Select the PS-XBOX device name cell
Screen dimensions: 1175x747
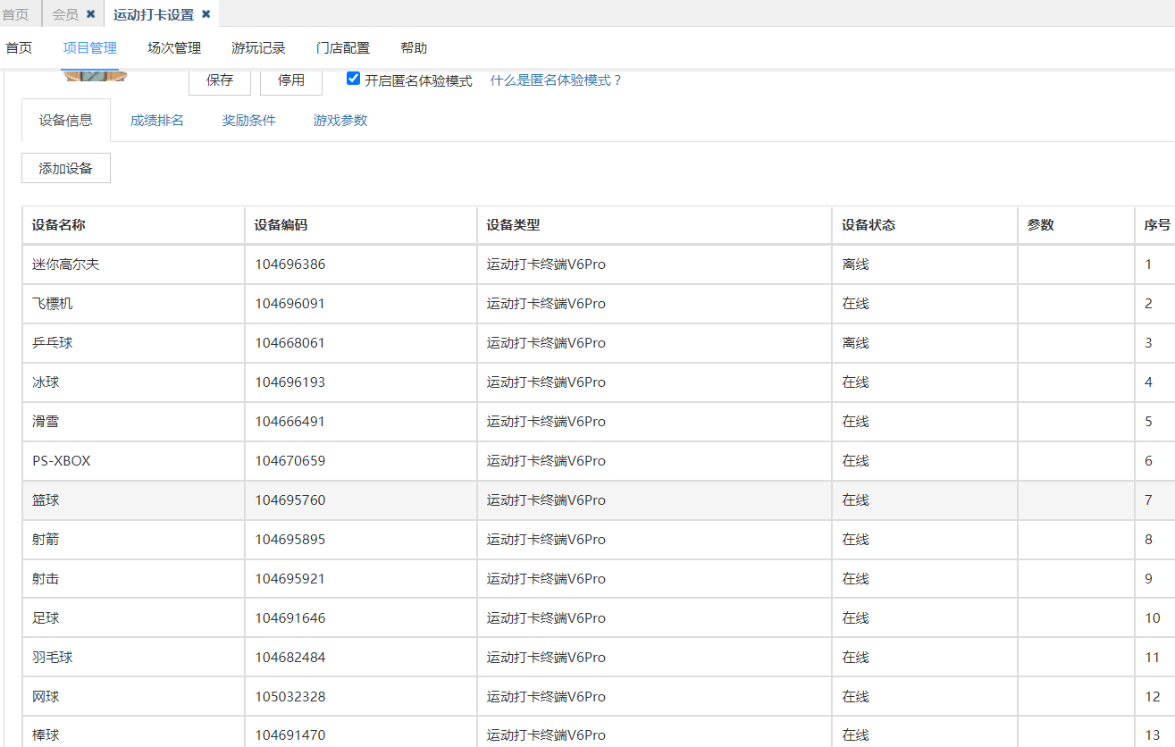(x=133, y=461)
